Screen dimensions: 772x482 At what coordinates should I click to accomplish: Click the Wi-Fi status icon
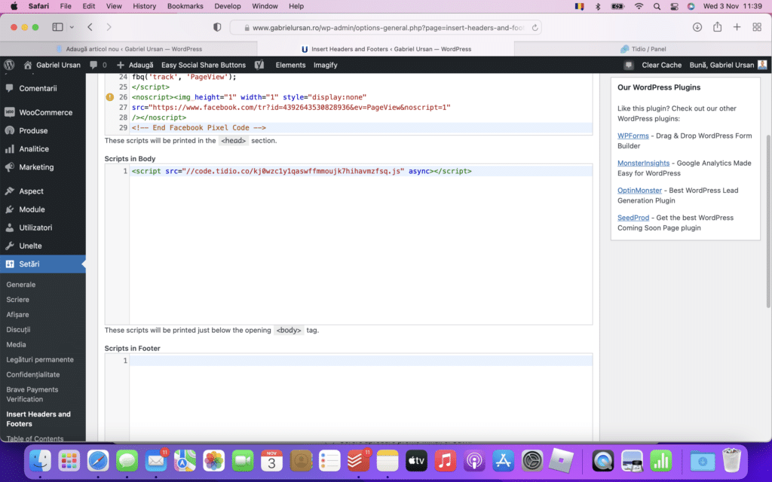click(639, 6)
